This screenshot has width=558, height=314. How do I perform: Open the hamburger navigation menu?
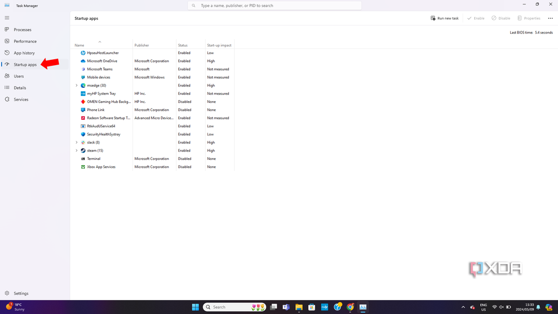(7, 18)
